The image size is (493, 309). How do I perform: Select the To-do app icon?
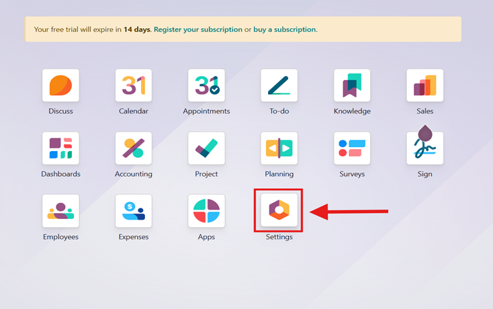pos(279,85)
